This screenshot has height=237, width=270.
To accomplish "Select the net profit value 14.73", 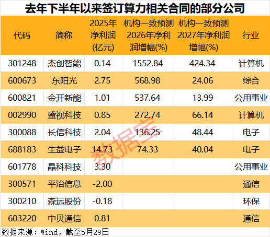I will [x=102, y=149].
